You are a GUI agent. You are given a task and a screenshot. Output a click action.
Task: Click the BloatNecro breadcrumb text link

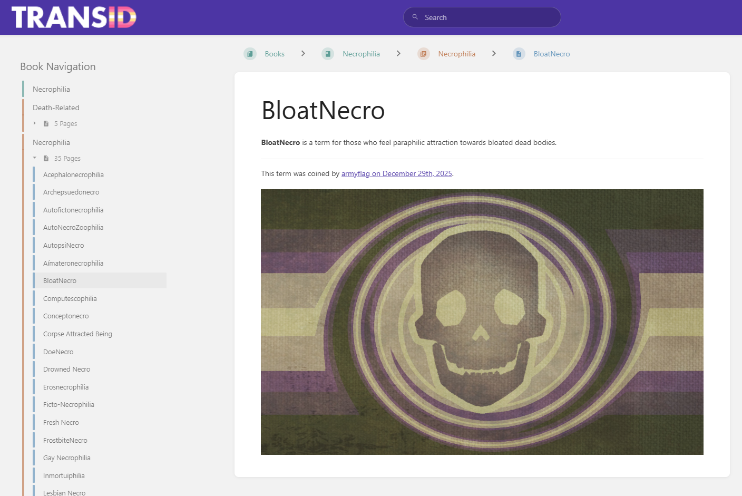551,54
